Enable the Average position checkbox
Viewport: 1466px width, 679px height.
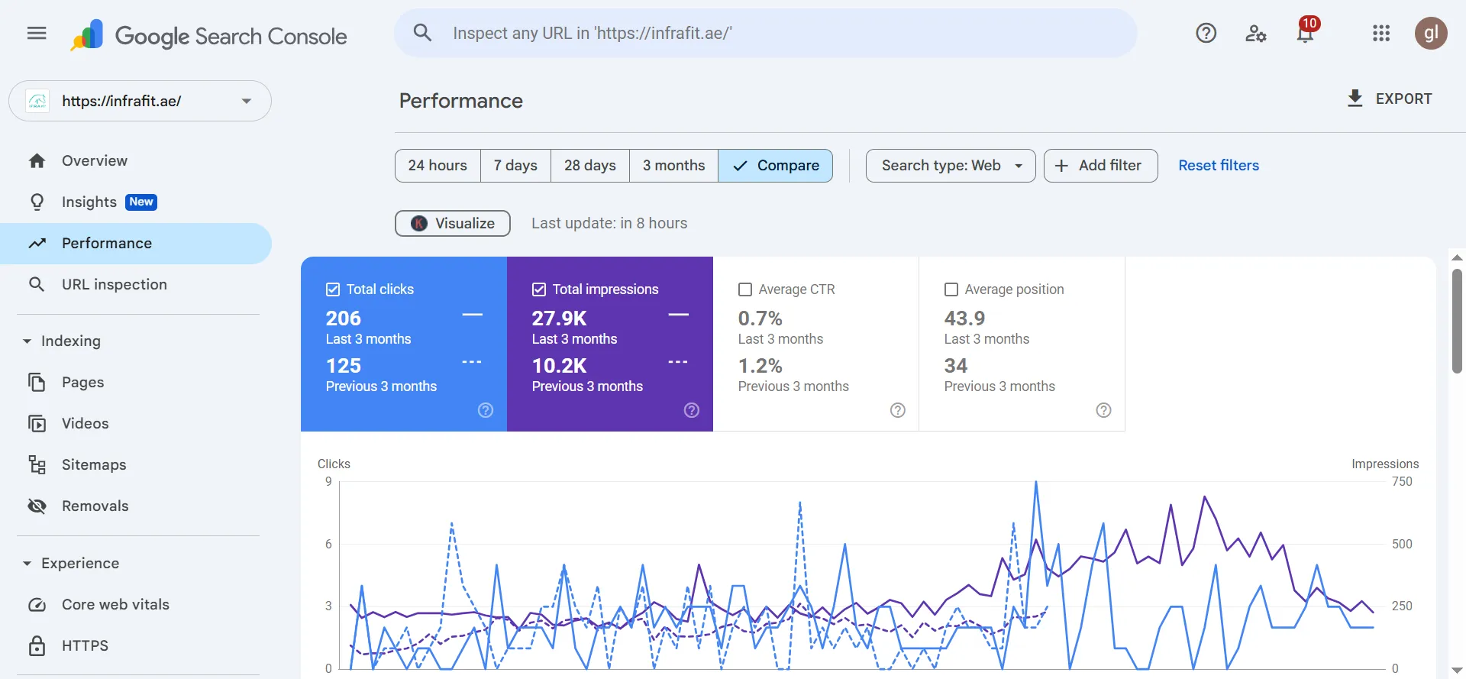pyautogui.click(x=951, y=289)
